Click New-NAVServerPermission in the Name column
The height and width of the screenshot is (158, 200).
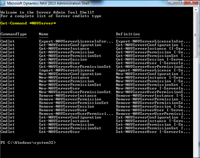[66, 81]
